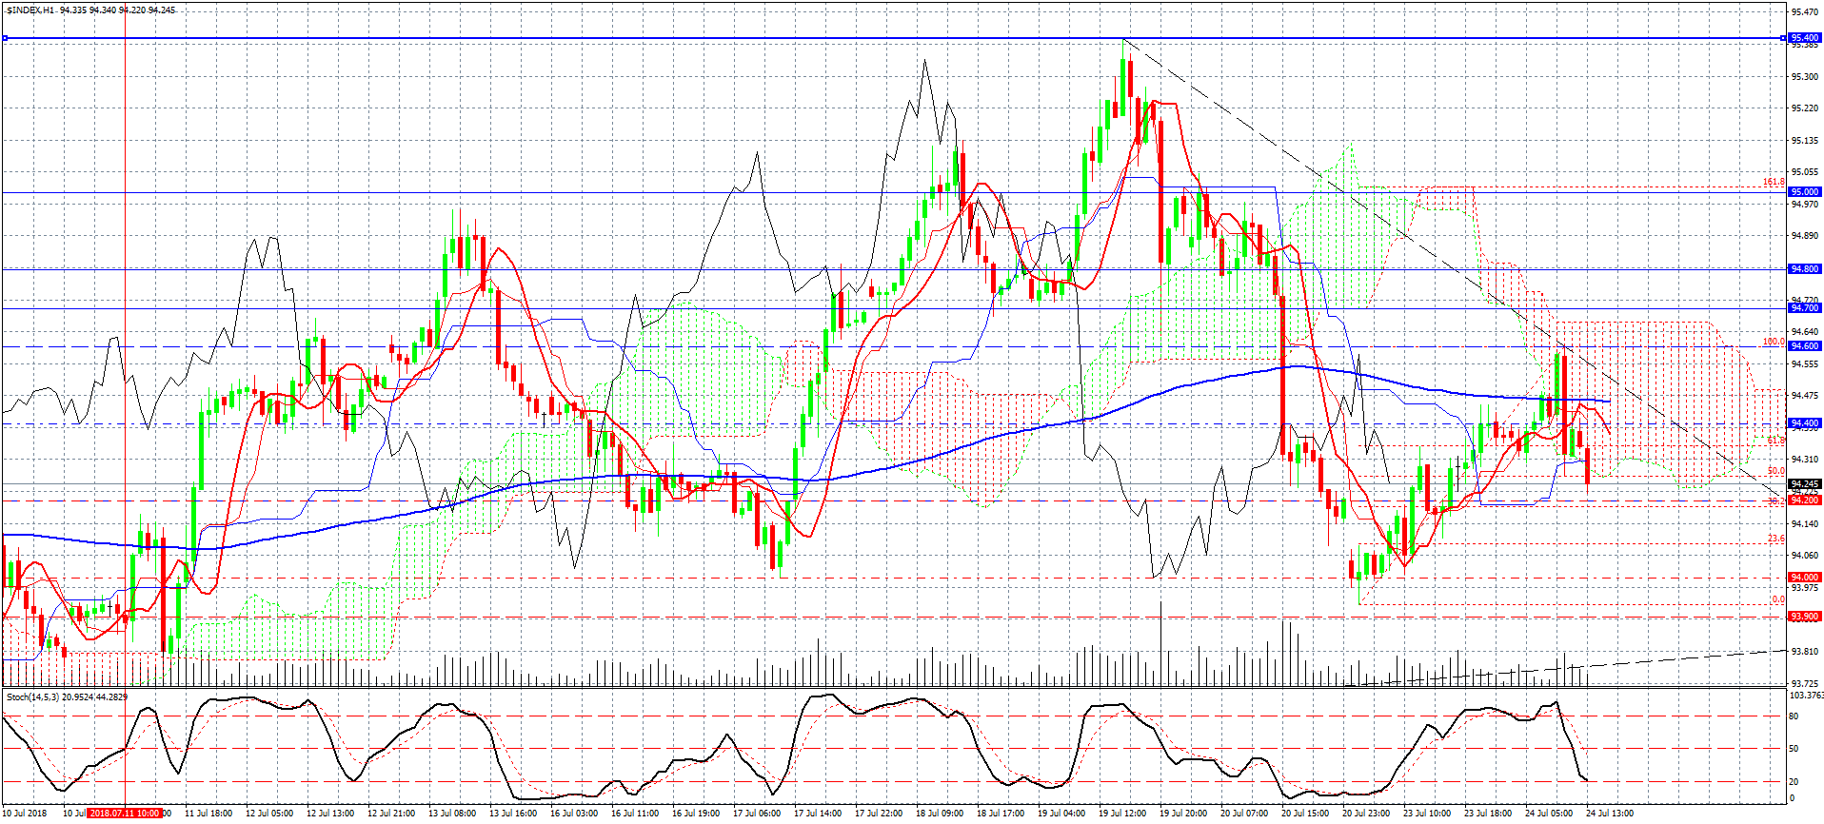The width and height of the screenshot is (1824, 824).
Task: Click the 19 Jul 04:00 time label
Action: click(x=1061, y=814)
